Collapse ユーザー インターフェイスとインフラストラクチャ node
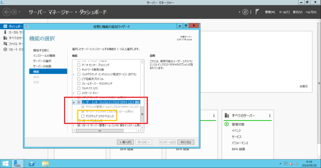Image resolution: width=321 pixels, height=168 pixels. [74, 102]
